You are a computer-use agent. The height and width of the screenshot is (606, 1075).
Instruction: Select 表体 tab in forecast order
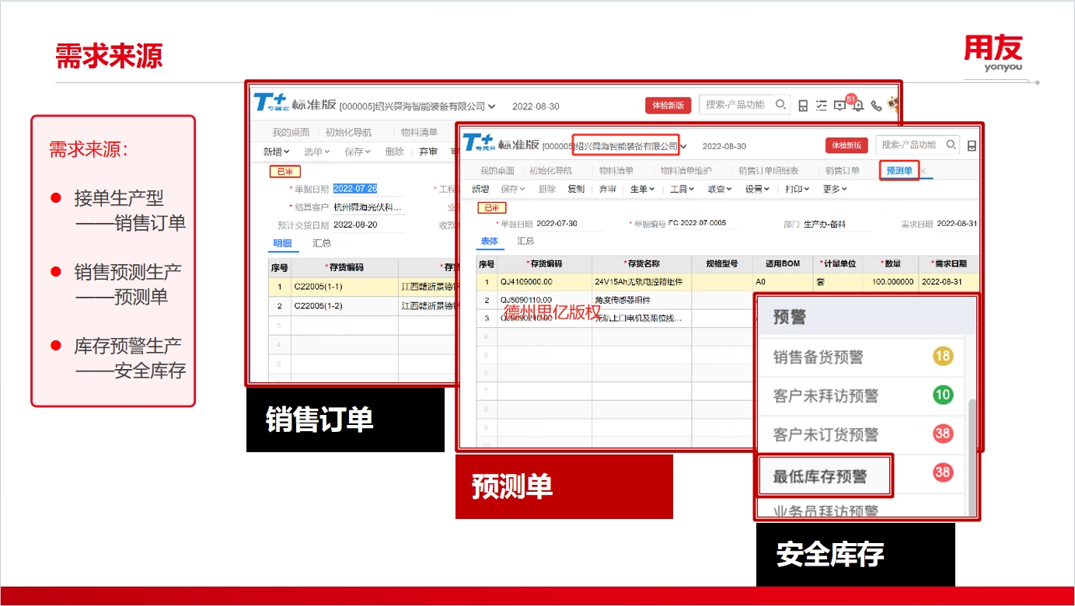point(489,242)
